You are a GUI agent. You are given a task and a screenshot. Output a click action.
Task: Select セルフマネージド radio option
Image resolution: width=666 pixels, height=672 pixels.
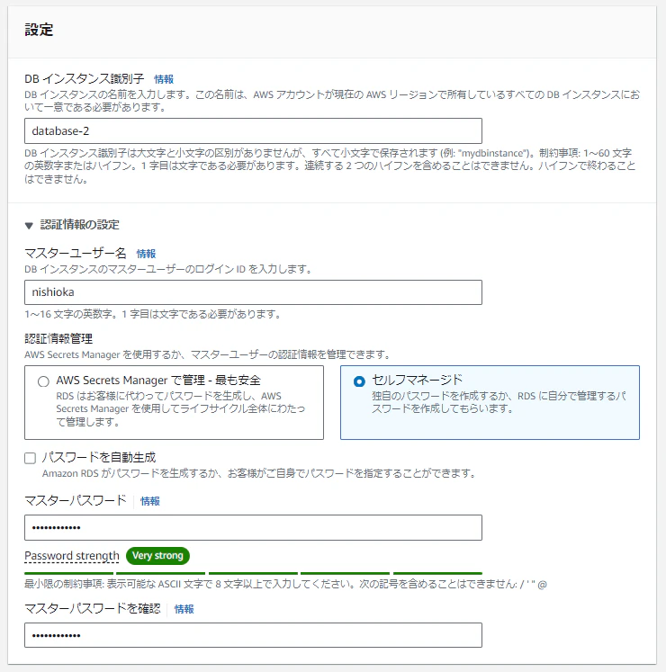(359, 381)
